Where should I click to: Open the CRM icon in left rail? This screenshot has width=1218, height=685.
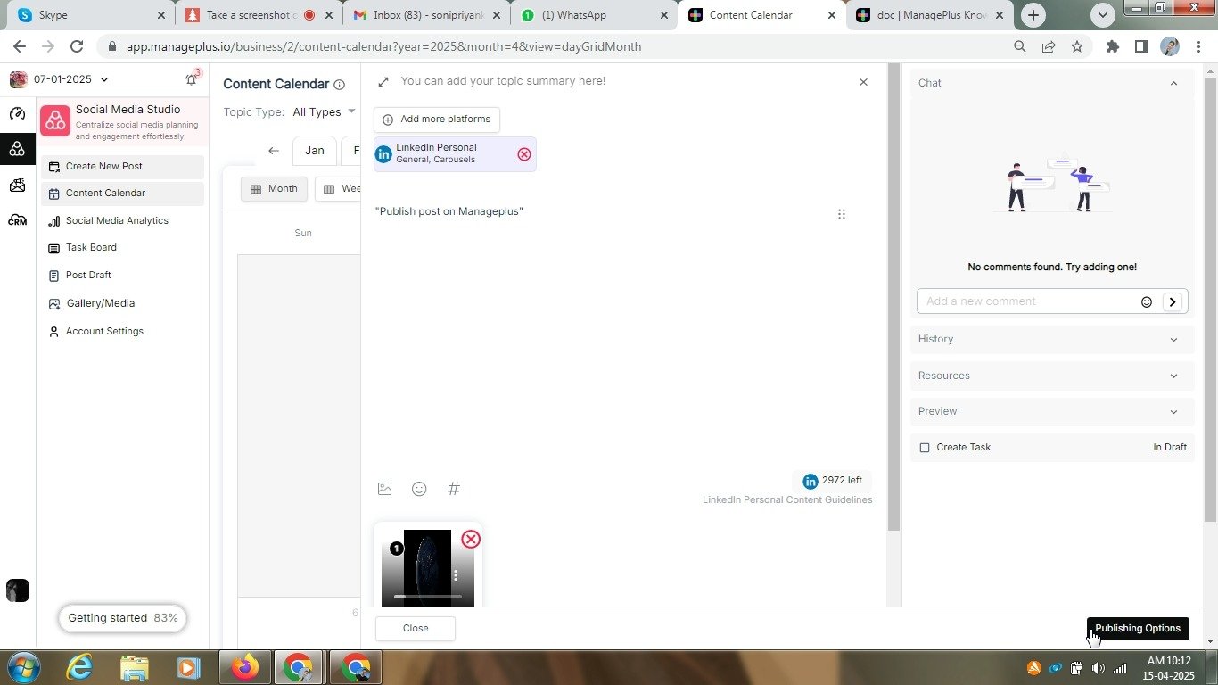17,219
